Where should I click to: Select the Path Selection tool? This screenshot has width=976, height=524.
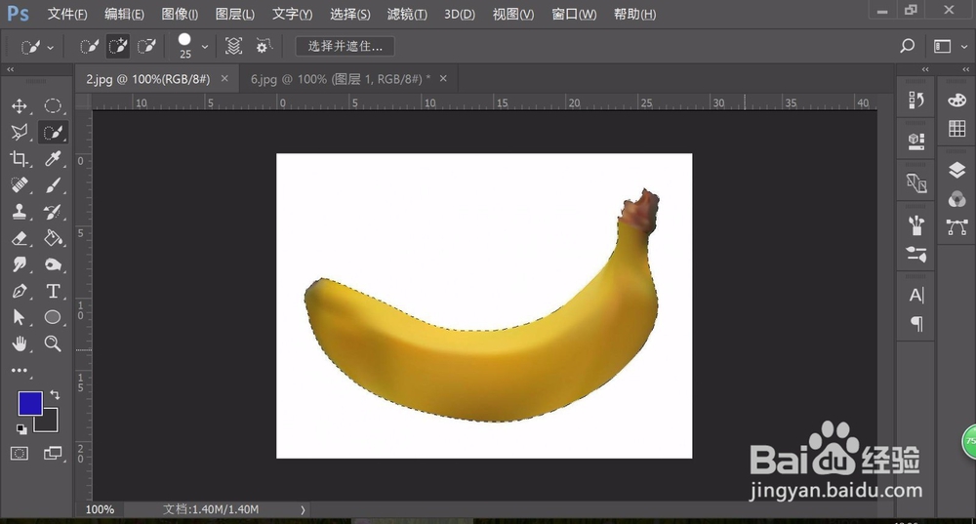[x=20, y=317]
